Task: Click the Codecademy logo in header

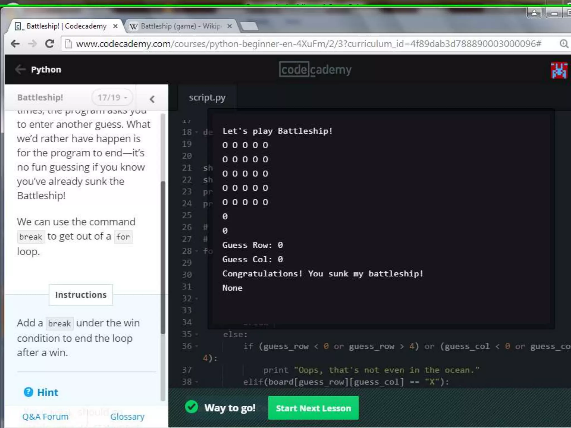Action: point(315,69)
